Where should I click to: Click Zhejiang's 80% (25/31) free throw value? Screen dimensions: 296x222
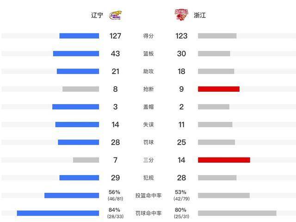tap(181, 213)
